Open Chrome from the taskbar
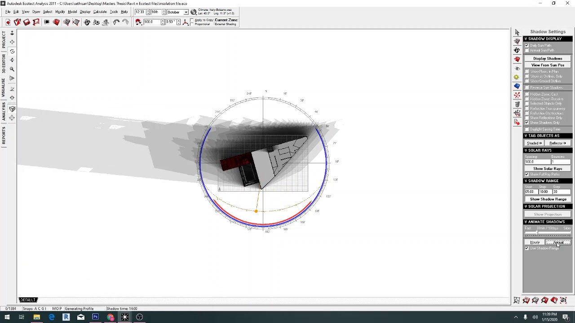575x323 pixels. click(110, 317)
